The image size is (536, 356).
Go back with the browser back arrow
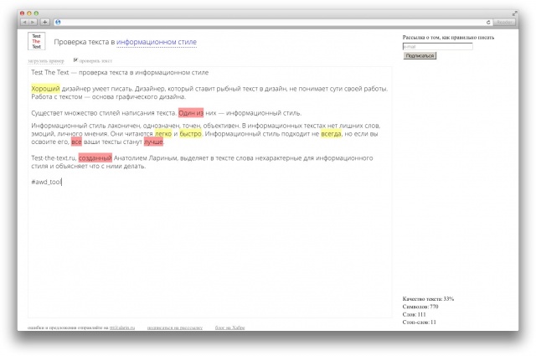click(24, 23)
